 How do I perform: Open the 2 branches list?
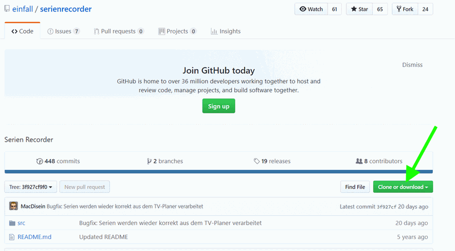pos(165,161)
